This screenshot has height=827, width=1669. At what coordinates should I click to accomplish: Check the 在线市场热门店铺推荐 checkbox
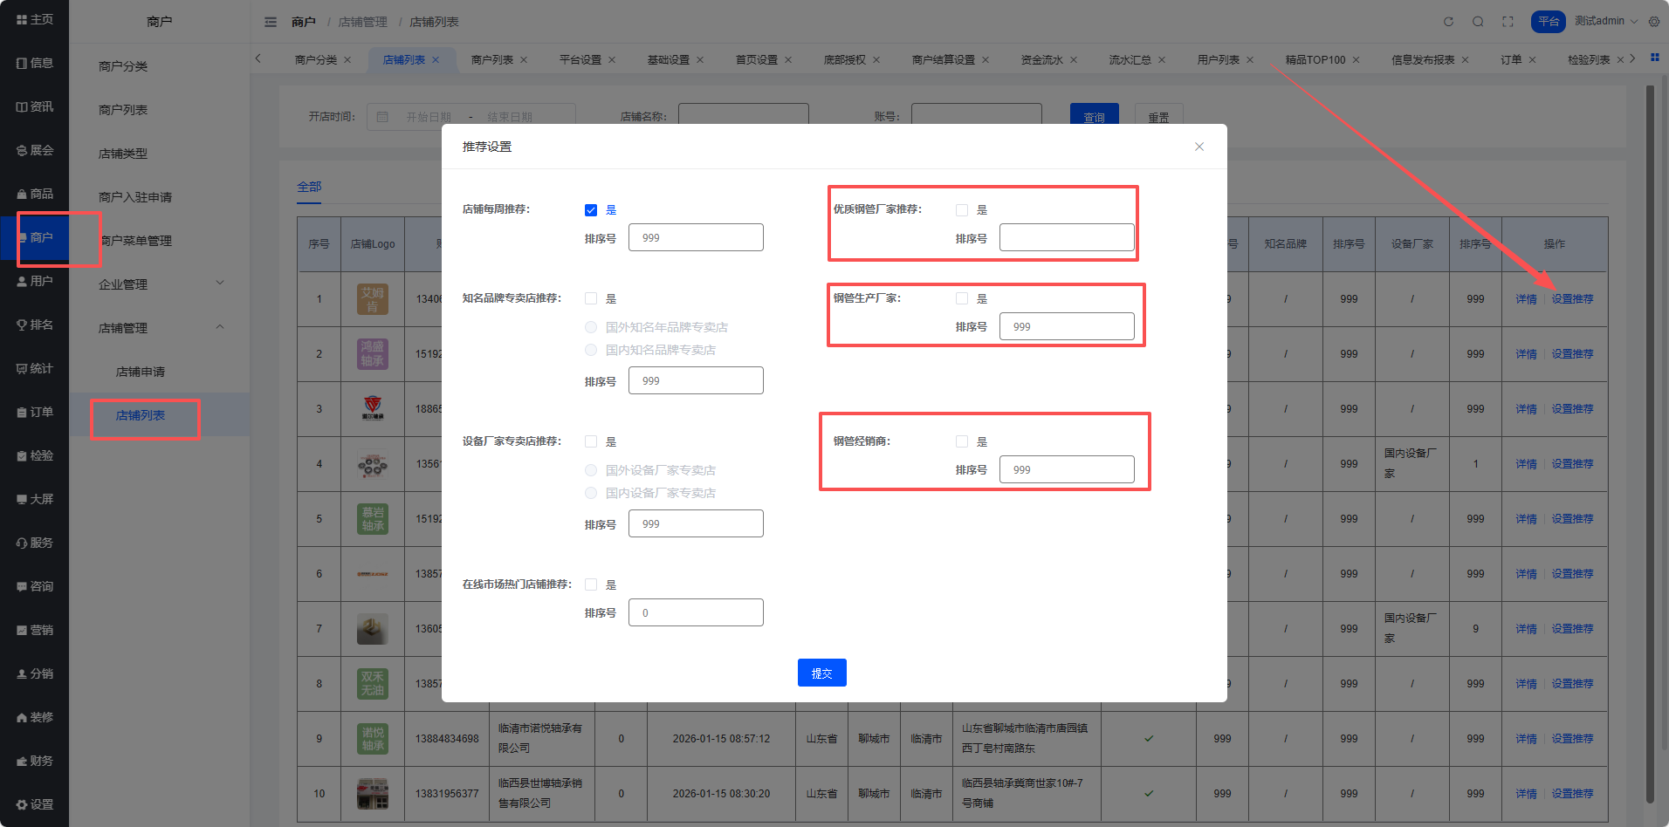[591, 585]
